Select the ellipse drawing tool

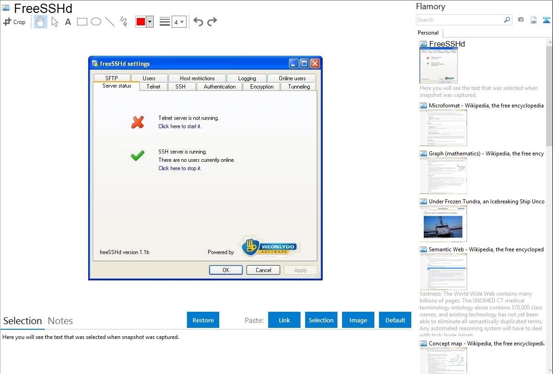tap(96, 22)
